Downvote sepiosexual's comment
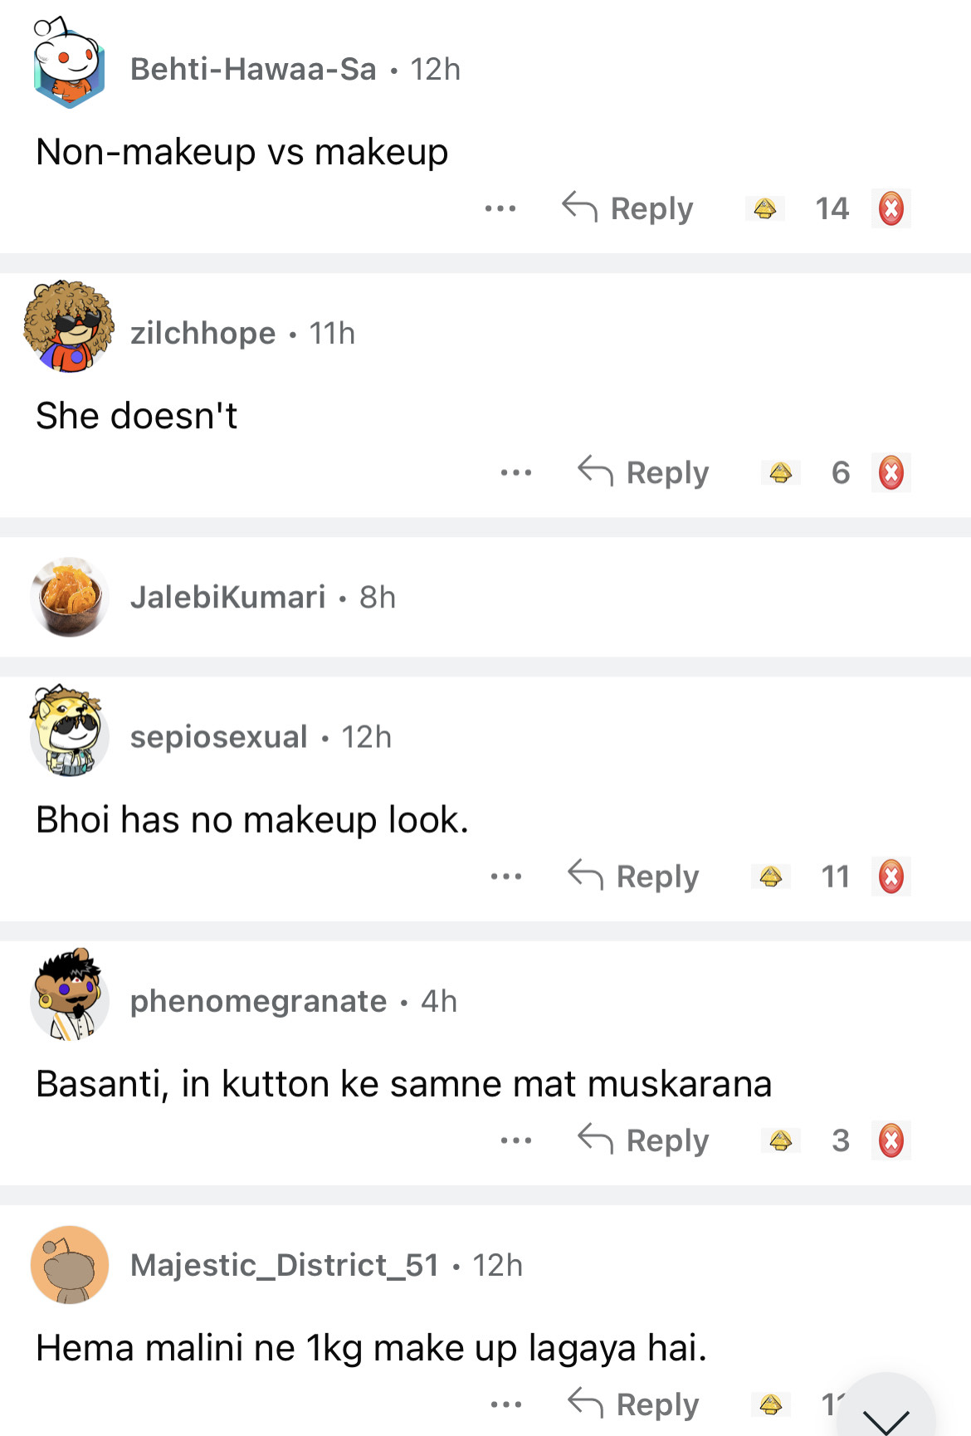971x1436 pixels. 891,877
